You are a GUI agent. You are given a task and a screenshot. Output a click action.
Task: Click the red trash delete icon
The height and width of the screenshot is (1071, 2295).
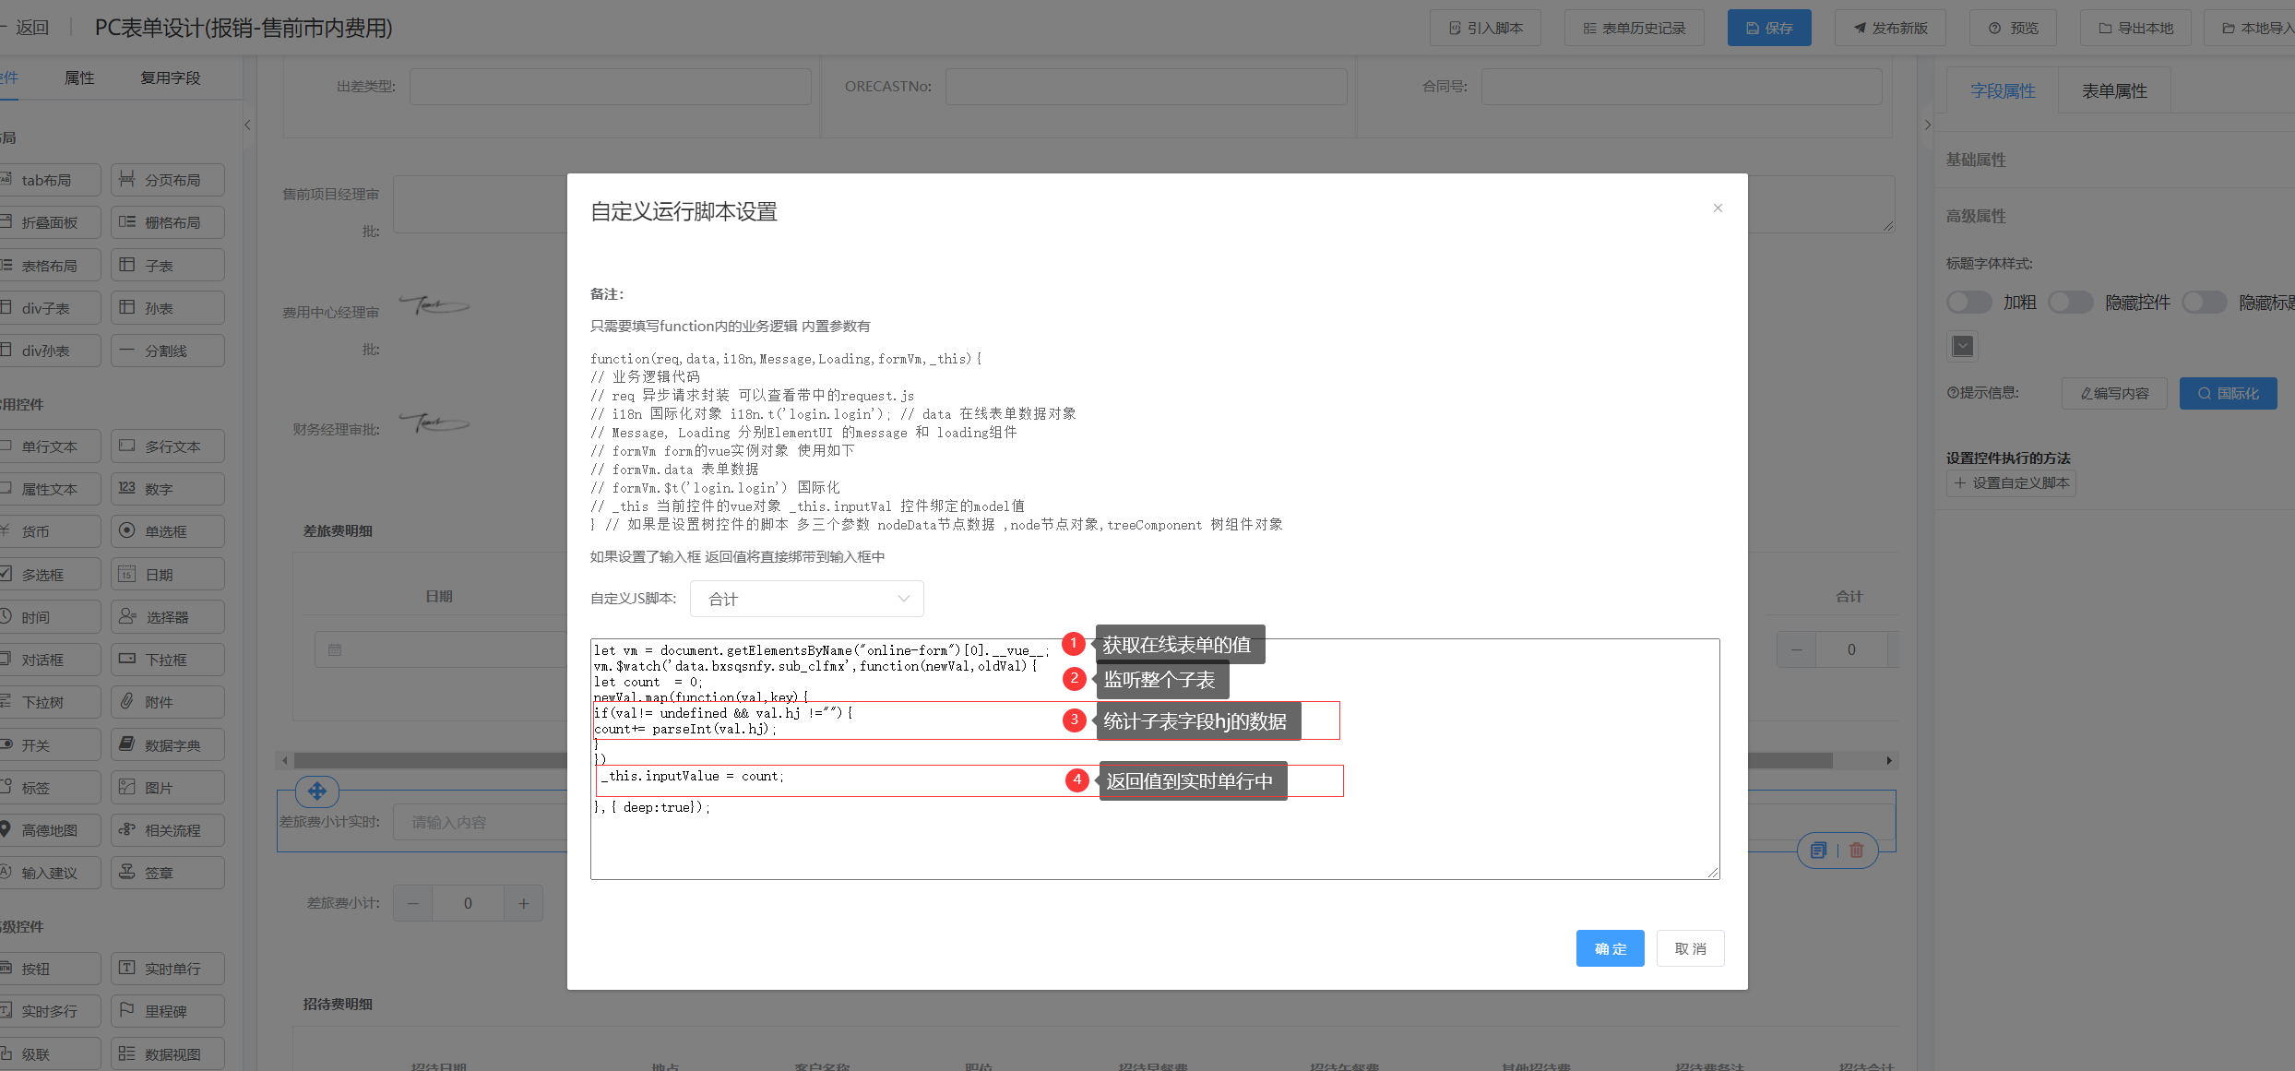point(1857,851)
